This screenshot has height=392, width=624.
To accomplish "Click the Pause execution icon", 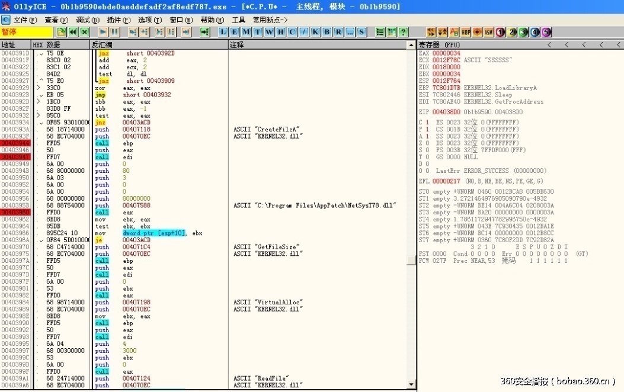I will (114, 32).
